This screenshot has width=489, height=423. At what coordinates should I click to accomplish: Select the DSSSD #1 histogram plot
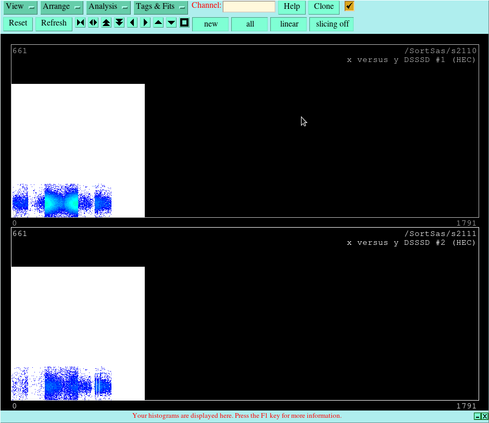[x=245, y=131]
